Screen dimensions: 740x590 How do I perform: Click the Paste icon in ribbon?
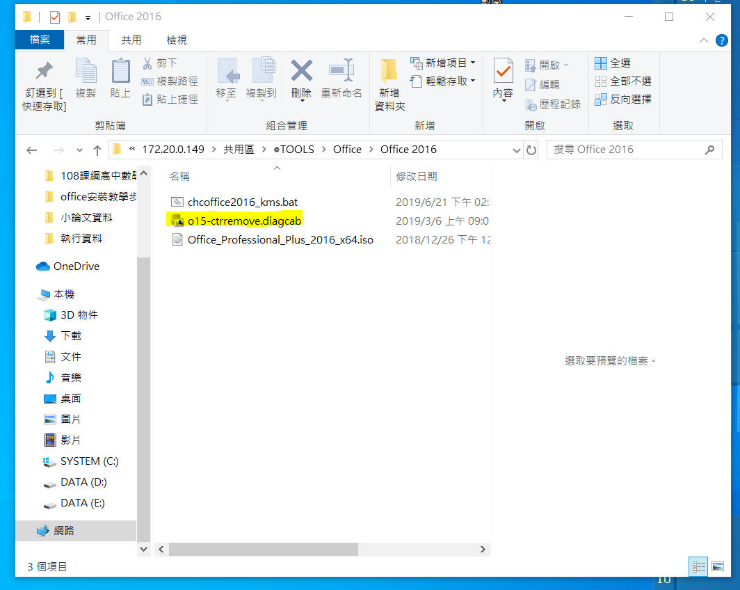pyautogui.click(x=120, y=72)
